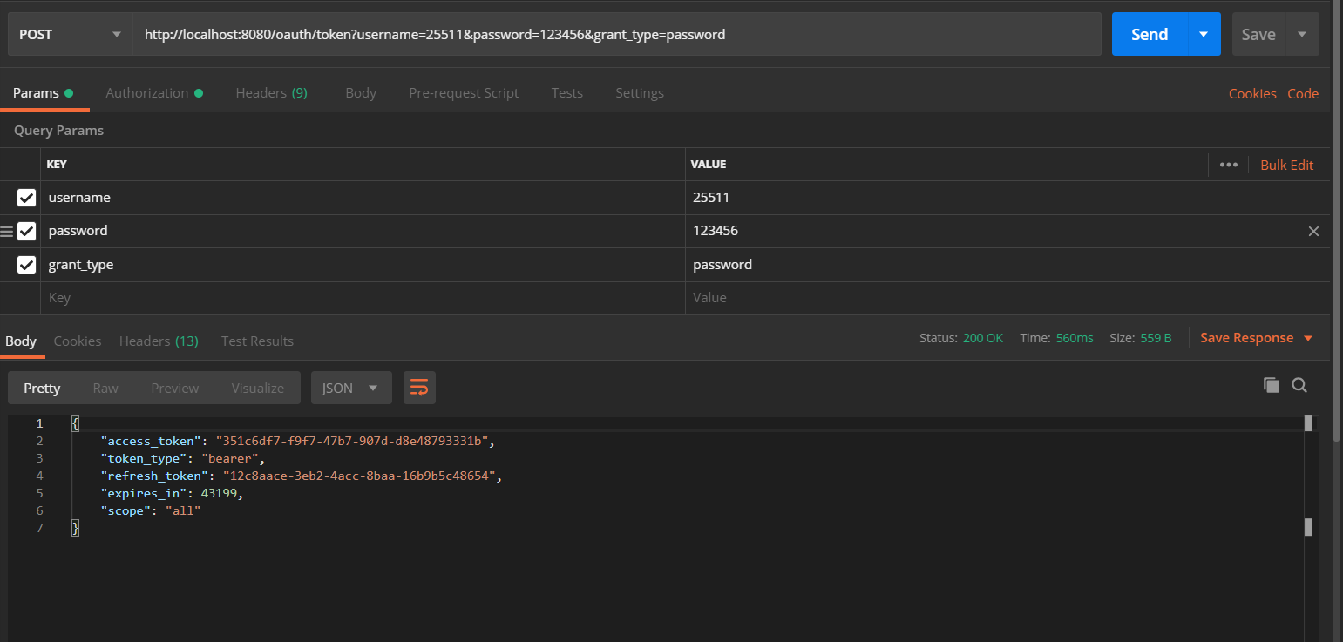
Task: Click the password value in grant_type row
Action: point(1007,264)
